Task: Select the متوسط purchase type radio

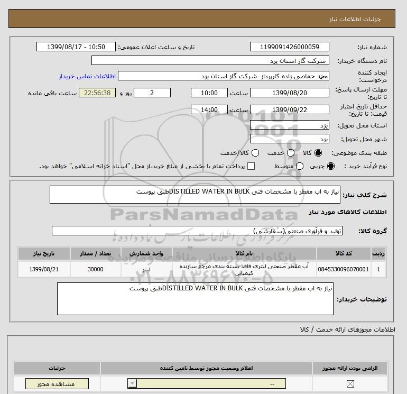Action: pos(300,166)
